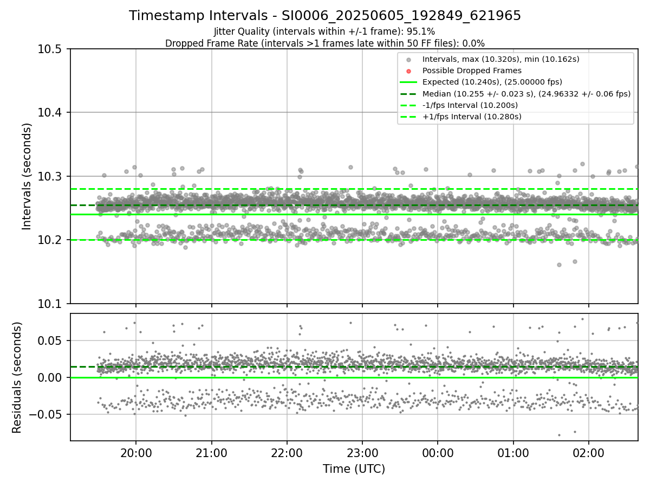Click the red dot marker in the legend
Viewport: 650px width, 488px height.
tap(409, 71)
